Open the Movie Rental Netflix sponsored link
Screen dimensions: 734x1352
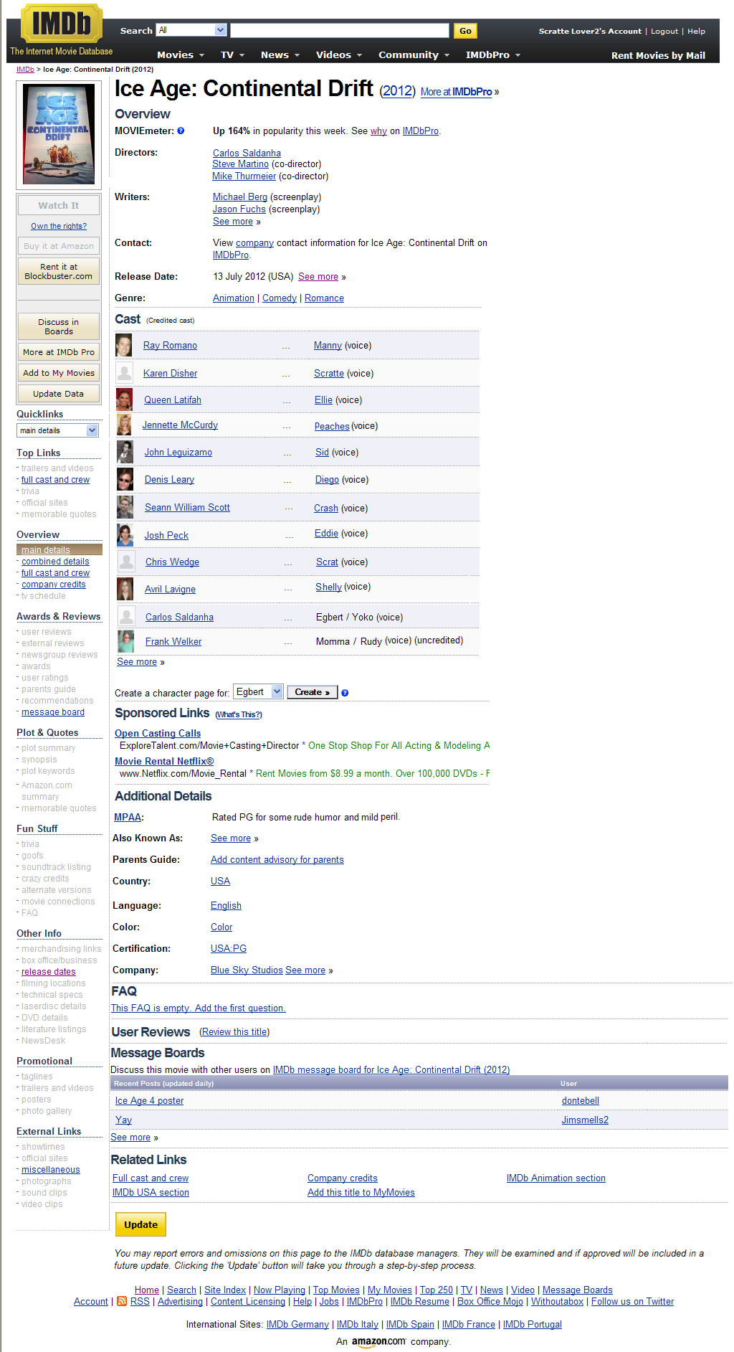pos(164,761)
